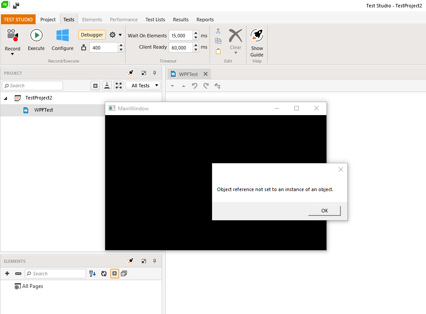426x314 pixels.
Task: Toggle the Debugger button
Action: pyautogui.click(x=92, y=35)
